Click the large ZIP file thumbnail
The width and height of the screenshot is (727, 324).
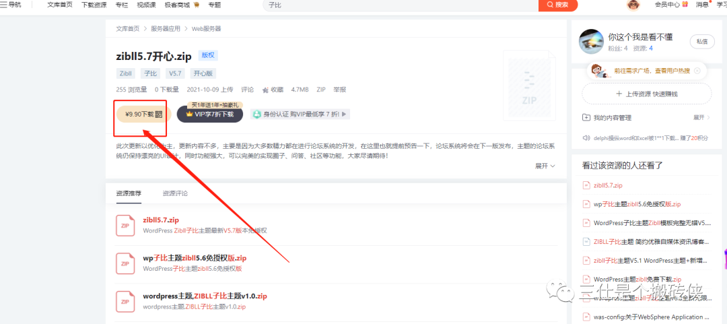[529, 86]
